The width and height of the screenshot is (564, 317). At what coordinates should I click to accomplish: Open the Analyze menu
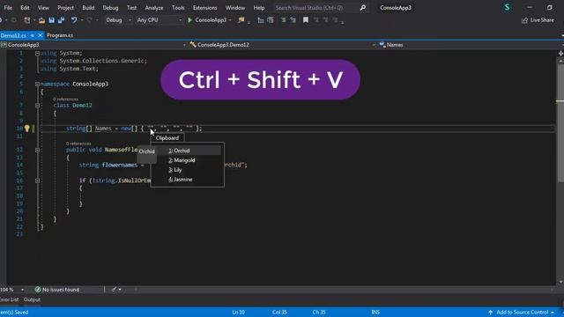click(x=154, y=8)
